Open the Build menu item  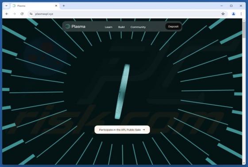point(121,27)
